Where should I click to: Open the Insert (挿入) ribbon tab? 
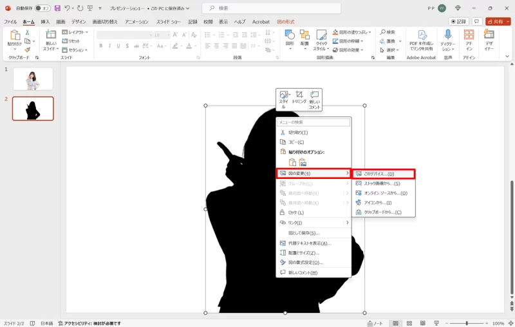click(45, 21)
